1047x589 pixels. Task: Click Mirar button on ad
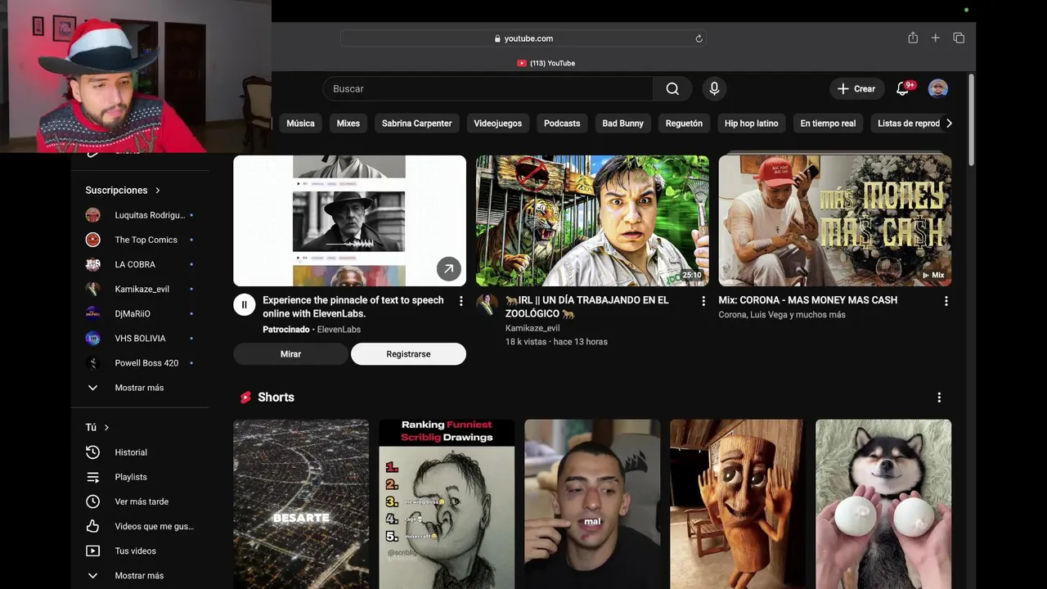(x=290, y=354)
